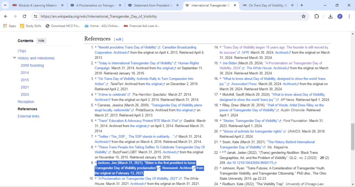Open the Human Rights Campaign link
355x187 pixels.
(x=147, y=65)
